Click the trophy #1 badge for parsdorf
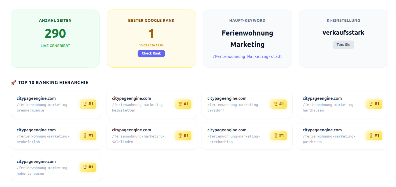The height and width of the screenshot is (187, 396). coord(279,104)
